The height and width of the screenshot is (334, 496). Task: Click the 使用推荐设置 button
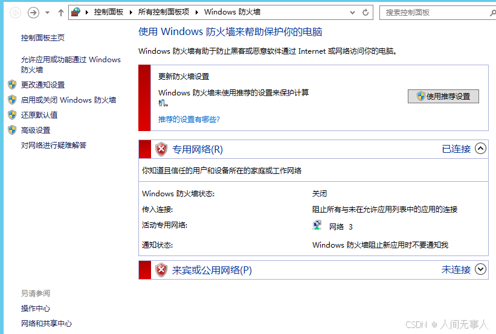click(443, 97)
